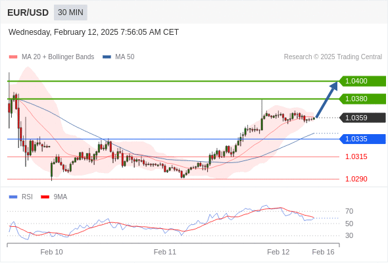Viewport: 388px width, 263px height.
Task: Click the Feb 16 date axis label
Action: [323, 252]
